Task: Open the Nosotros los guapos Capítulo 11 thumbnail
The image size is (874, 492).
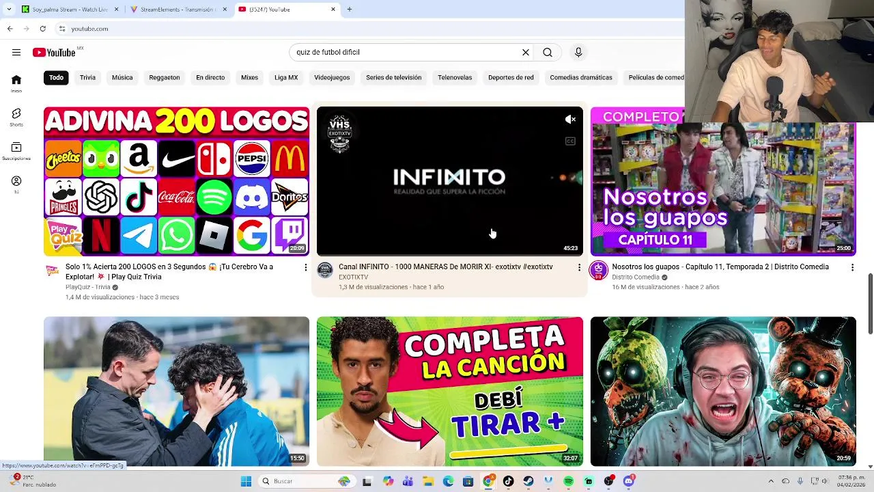Action: 723,181
